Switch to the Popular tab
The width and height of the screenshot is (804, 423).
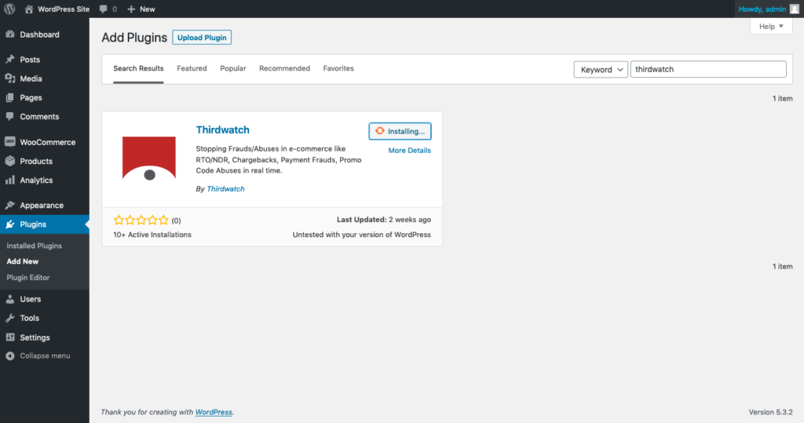232,68
